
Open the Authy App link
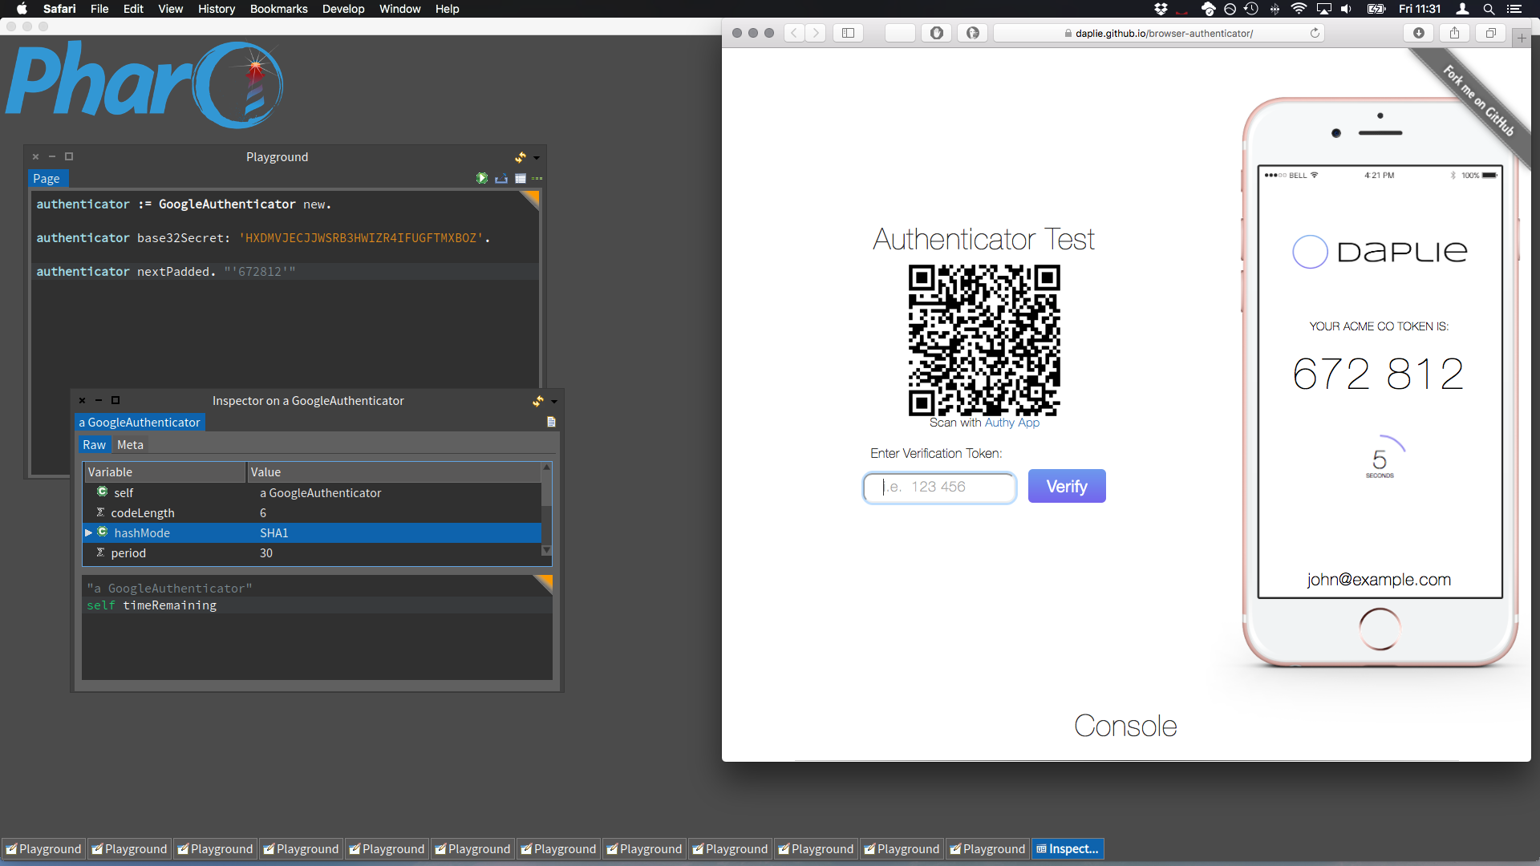[1011, 423]
